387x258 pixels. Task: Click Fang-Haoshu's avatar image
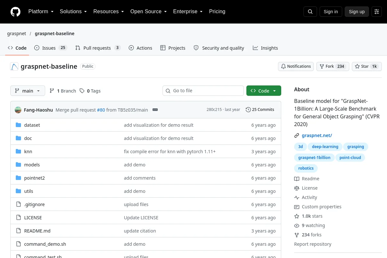18,110
